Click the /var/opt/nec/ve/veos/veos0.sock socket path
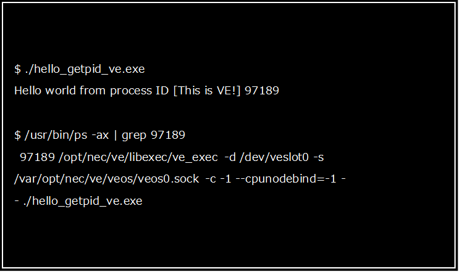Image resolution: width=459 pixels, height=272 pixels. click(x=106, y=179)
